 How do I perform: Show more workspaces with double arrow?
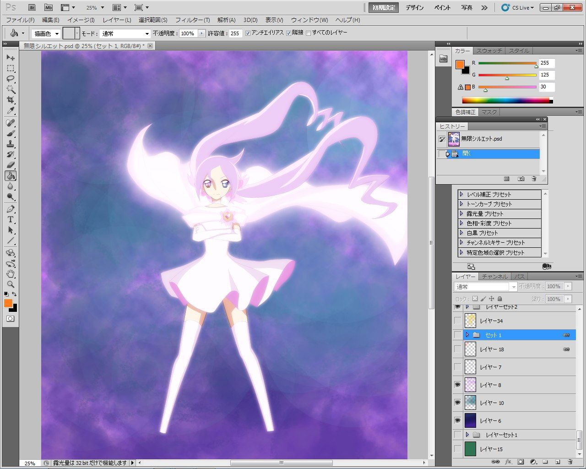484,8
